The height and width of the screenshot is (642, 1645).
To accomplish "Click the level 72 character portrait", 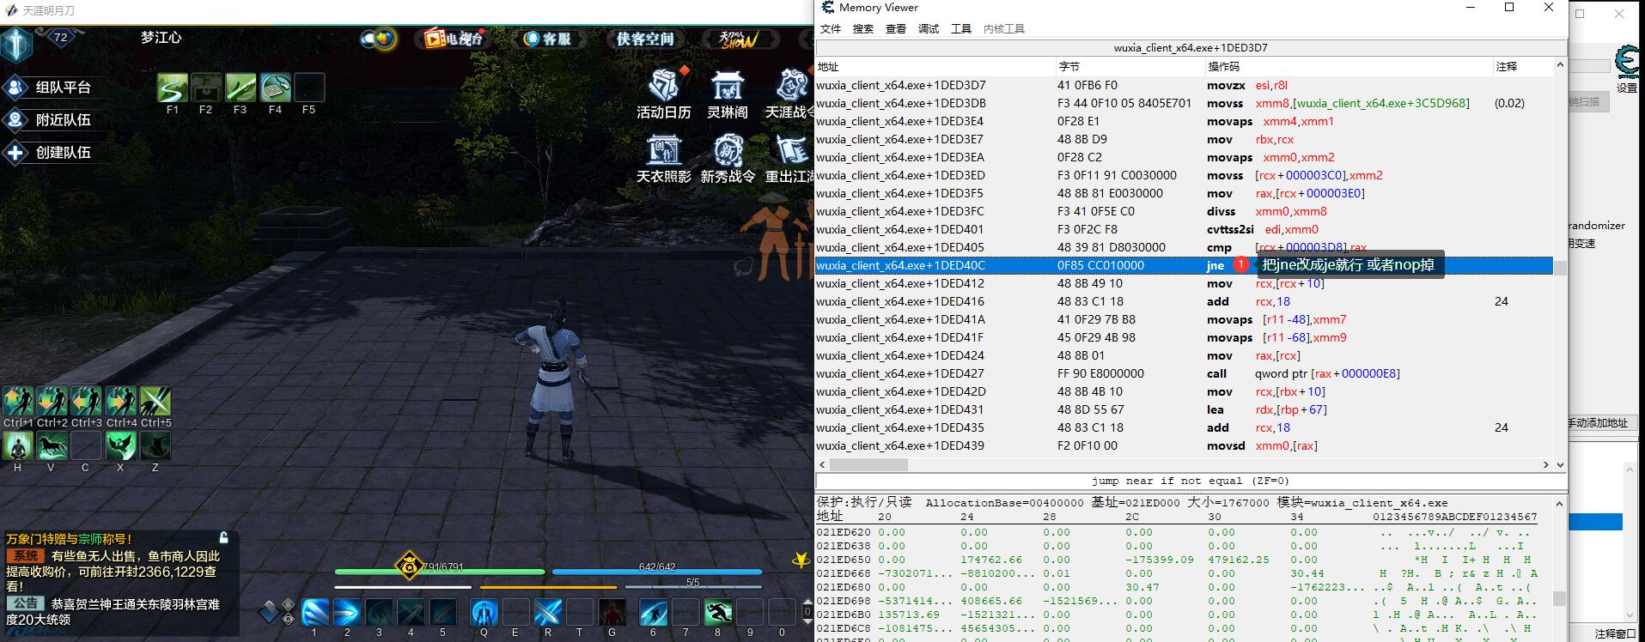I will coord(16,43).
